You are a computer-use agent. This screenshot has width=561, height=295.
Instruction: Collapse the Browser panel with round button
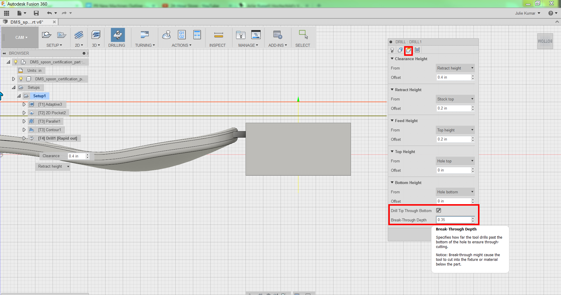[x=84, y=53]
